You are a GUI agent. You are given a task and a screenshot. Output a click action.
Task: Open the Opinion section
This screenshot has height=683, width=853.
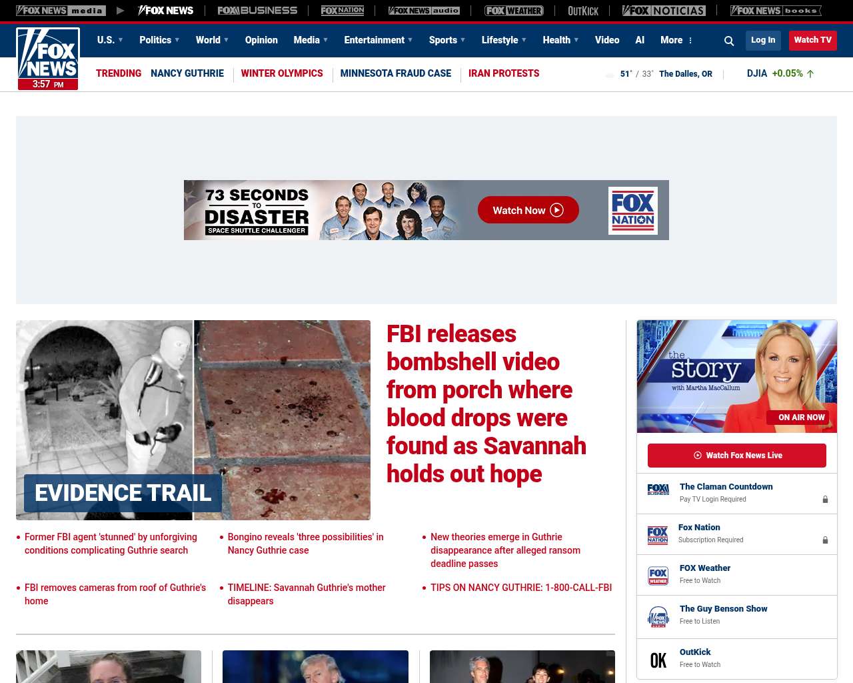pyautogui.click(x=261, y=40)
